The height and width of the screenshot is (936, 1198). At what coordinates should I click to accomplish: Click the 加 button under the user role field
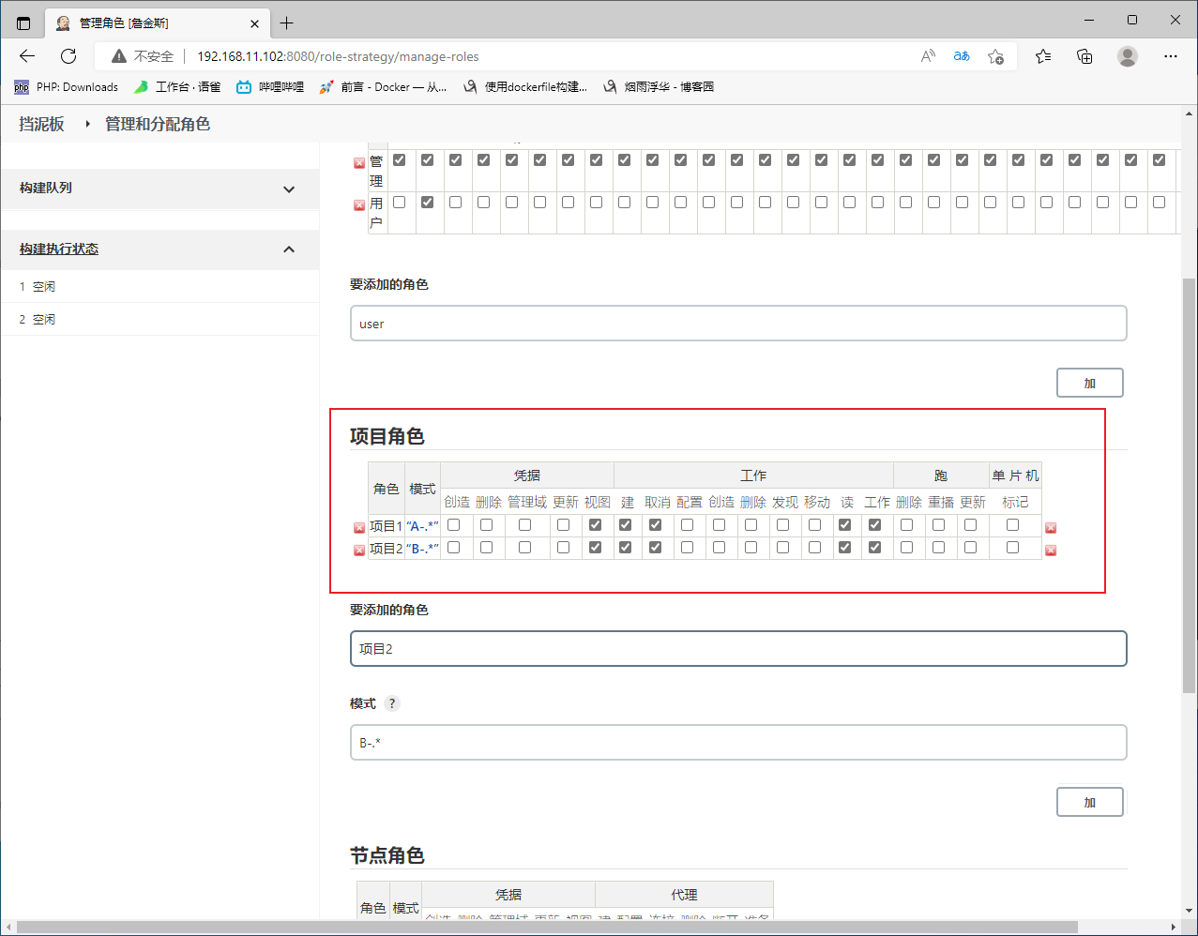(1090, 383)
